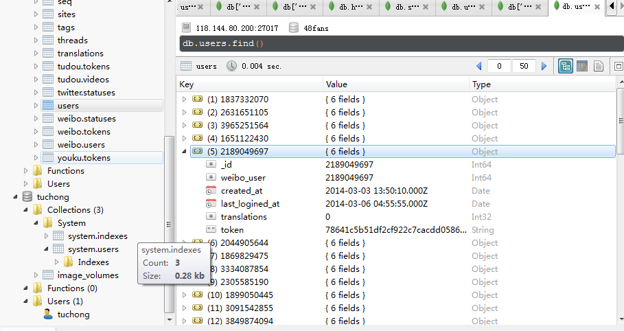The height and width of the screenshot is (331, 624).
Task: Click the object icon of row (1) 1837332070
Action: coord(198,99)
